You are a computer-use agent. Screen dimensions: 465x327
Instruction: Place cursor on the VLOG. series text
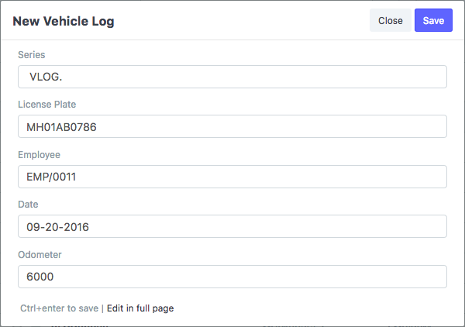point(46,77)
